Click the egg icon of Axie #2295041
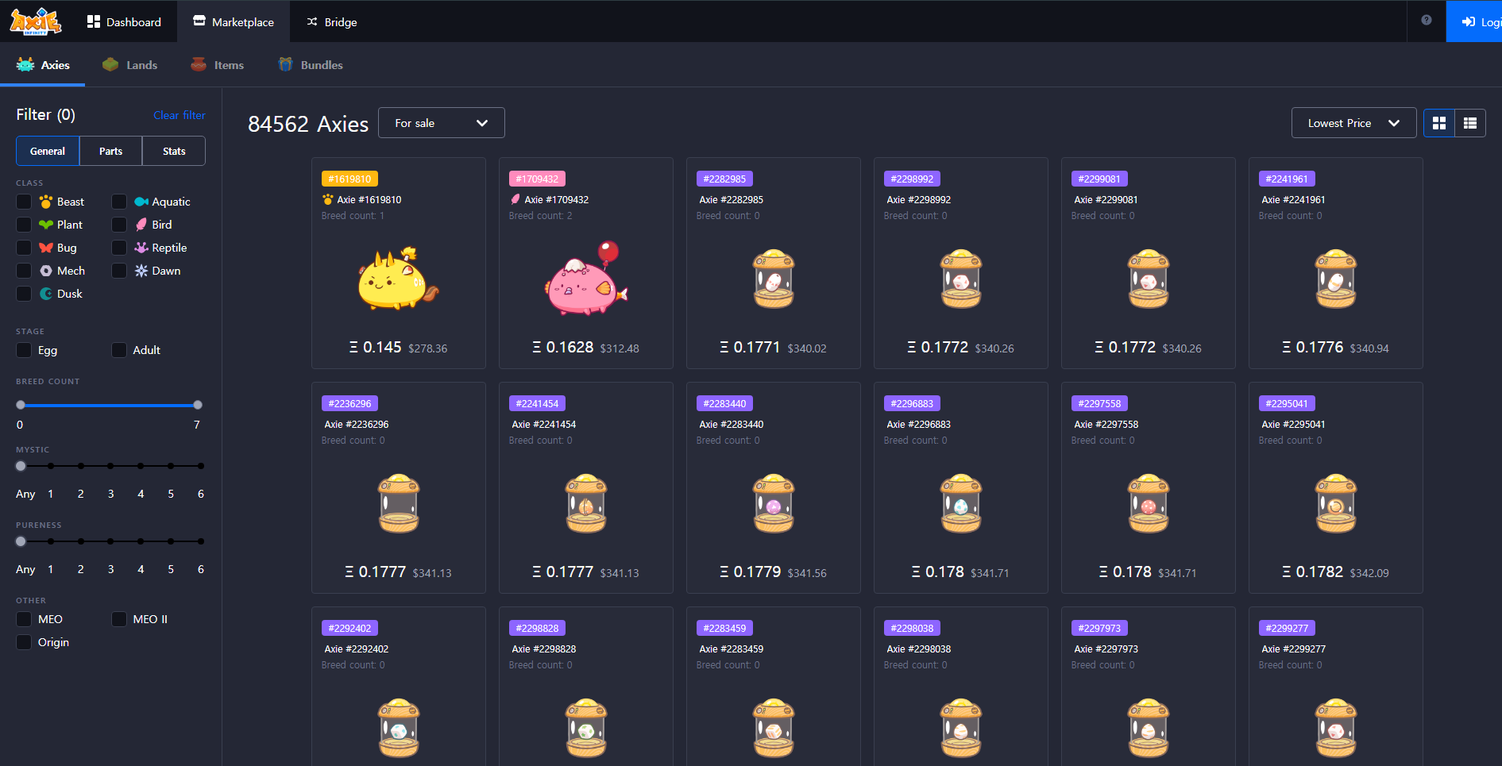This screenshot has height=766, width=1502. 1336,503
